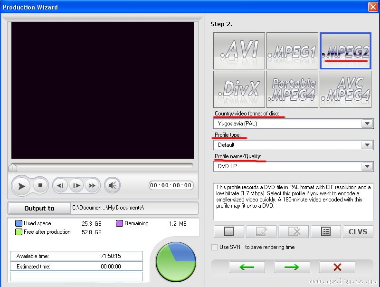Step back one frame
380x287 pixels.
pos(60,185)
